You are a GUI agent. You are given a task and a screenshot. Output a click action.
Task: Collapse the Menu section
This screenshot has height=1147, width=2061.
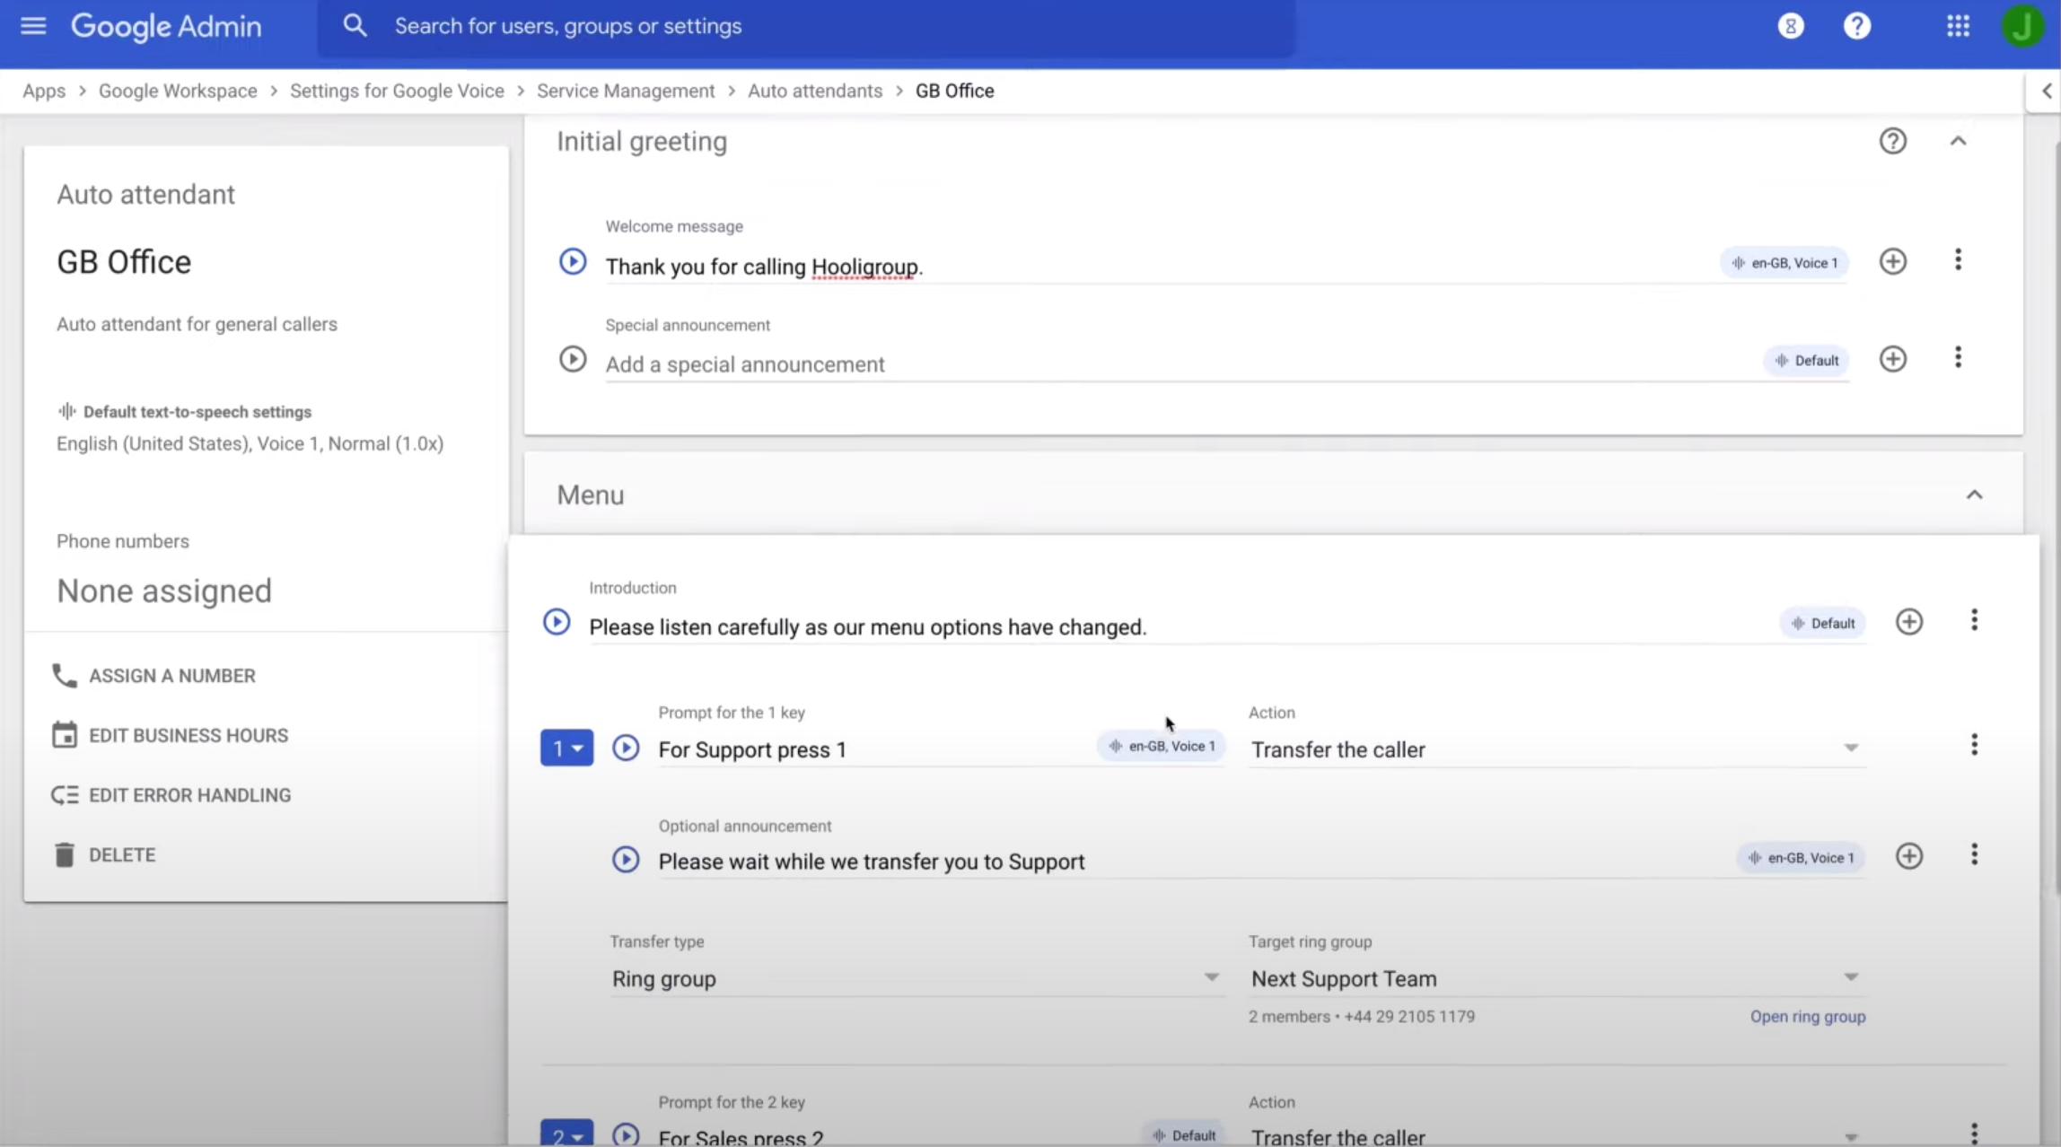tap(1975, 495)
